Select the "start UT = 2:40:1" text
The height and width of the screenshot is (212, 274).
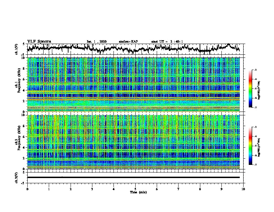(x=167, y=42)
